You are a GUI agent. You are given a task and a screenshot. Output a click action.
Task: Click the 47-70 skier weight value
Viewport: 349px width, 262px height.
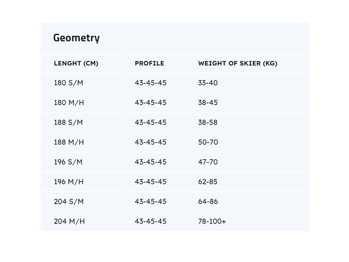pos(208,162)
